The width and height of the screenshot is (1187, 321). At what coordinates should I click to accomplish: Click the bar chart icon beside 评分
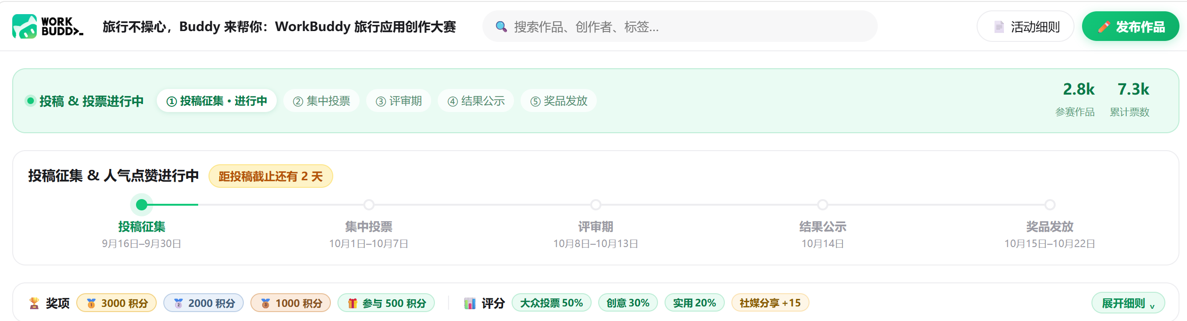[x=470, y=303]
